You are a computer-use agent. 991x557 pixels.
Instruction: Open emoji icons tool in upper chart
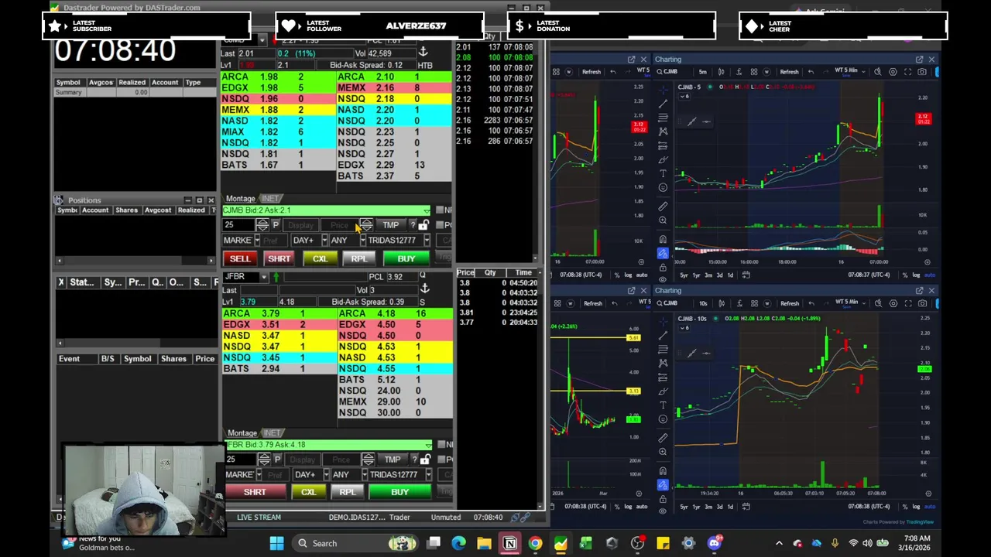tap(663, 187)
